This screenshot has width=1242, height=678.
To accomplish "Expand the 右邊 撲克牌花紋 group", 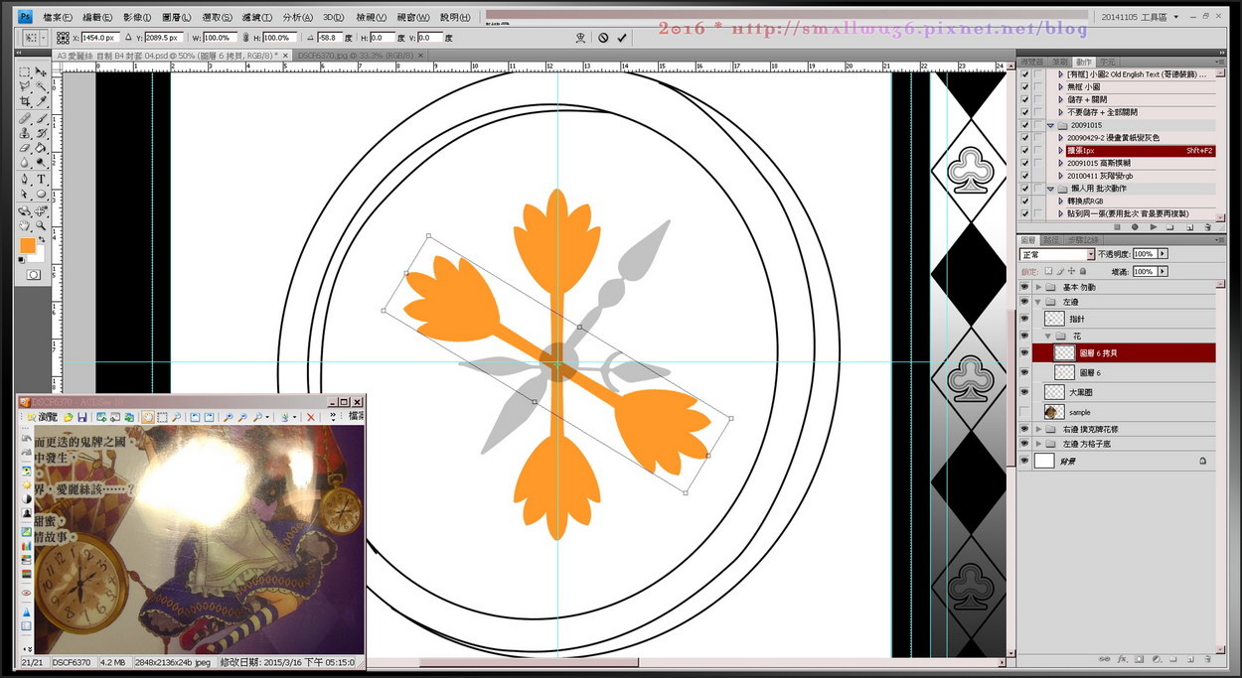I will 1039,429.
